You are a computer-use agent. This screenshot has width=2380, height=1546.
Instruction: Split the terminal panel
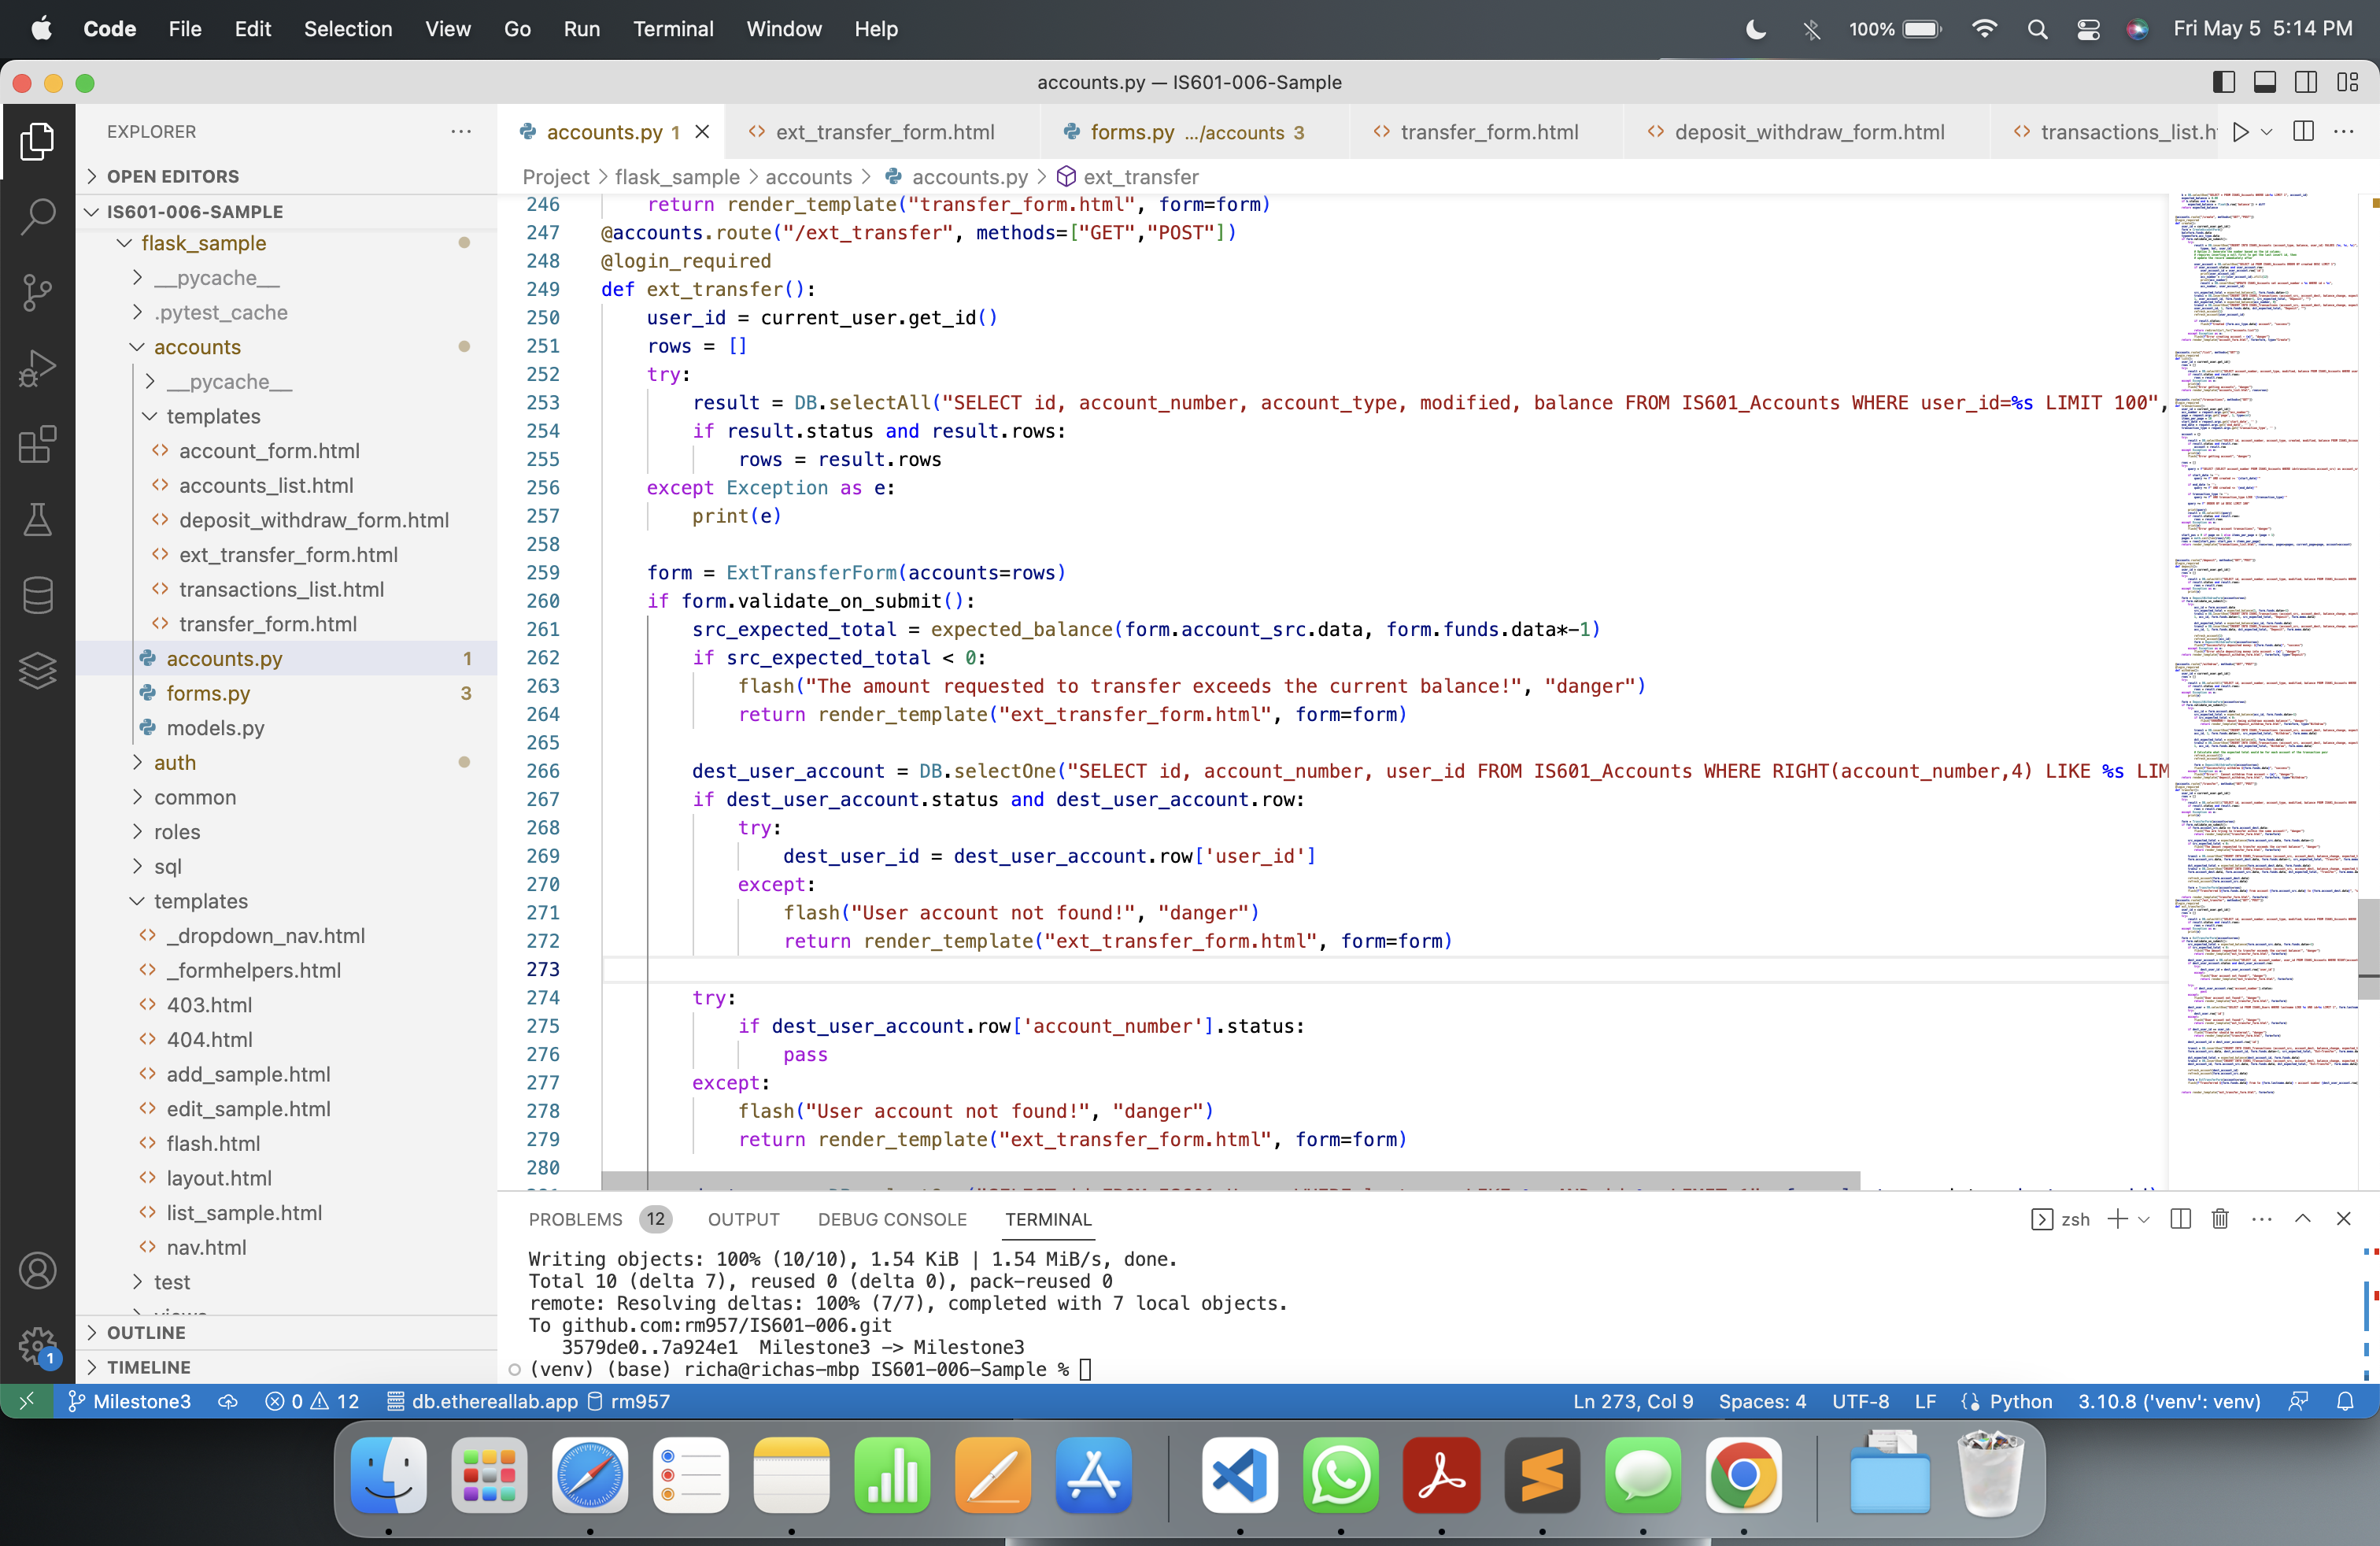2181,1219
